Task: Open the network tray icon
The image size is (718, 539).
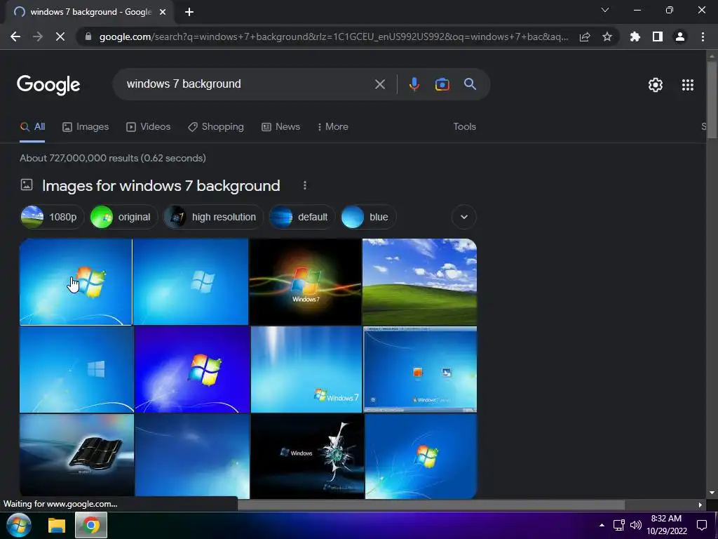Action: coord(619,525)
